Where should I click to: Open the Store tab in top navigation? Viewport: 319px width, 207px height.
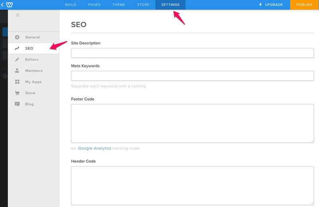click(x=143, y=5)
